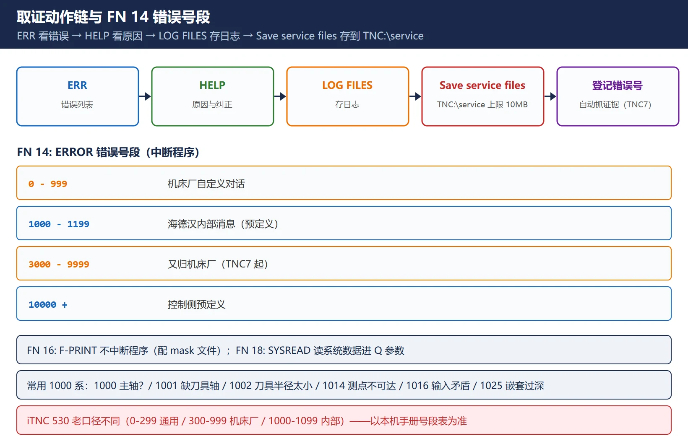Click the text 存日志 under LOG FILES

[x=347, y=104]
